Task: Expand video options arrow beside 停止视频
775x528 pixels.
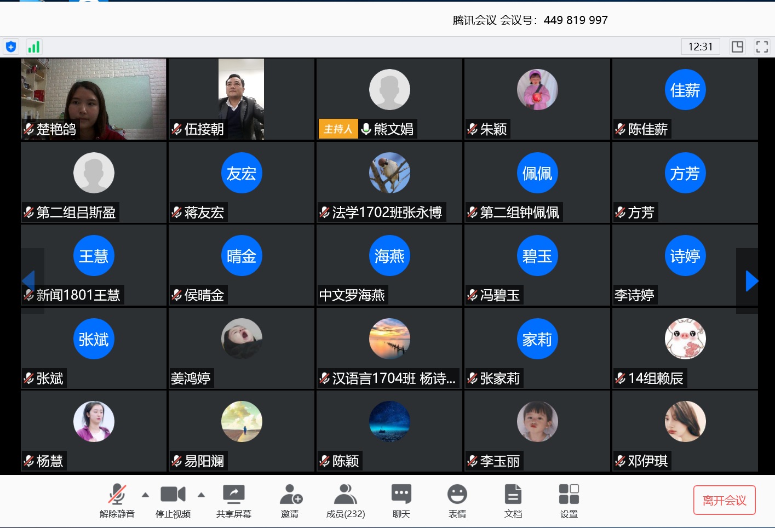Action: (x=201, y=495)
